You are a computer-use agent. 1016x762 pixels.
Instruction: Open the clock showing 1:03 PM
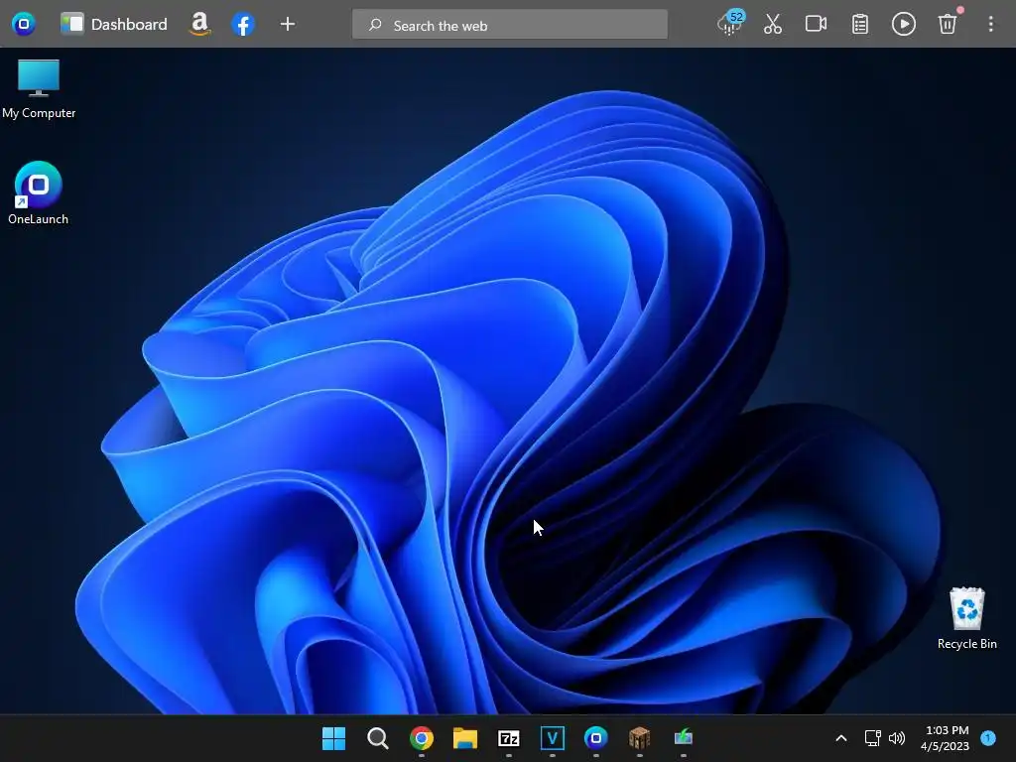(946, 738)
